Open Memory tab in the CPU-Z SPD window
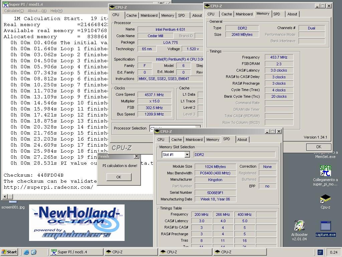The width and height of the screenshot is (342, 257). pos(213,140)
